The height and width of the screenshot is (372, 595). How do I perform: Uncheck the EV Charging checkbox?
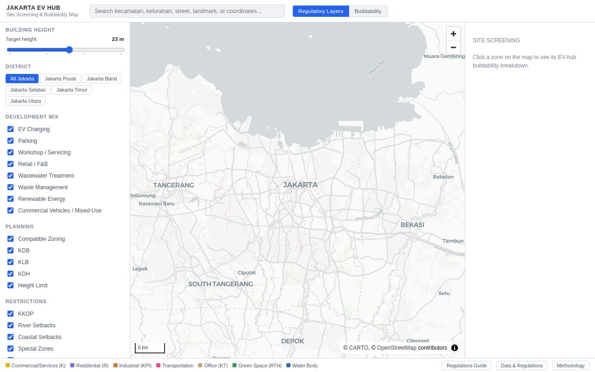click(x=10, y=129)
